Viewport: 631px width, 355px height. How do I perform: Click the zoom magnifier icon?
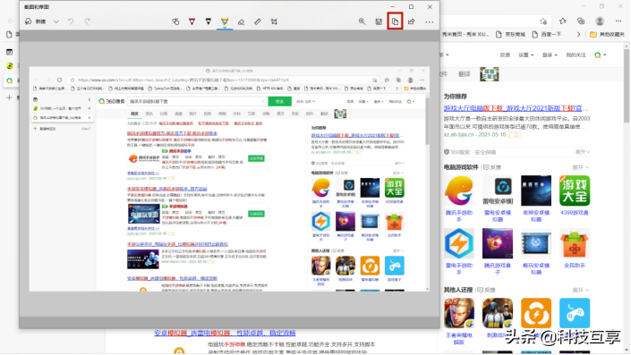pyautogui.click(x=362, y=21)
